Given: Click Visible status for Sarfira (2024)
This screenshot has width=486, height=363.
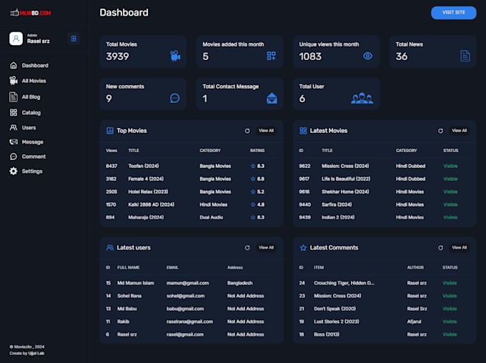Looking at the screenshot, I should [450, 204].
